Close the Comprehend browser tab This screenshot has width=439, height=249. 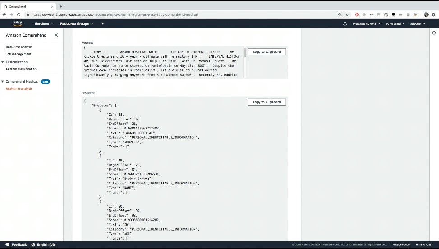click(x=52, y=6)
